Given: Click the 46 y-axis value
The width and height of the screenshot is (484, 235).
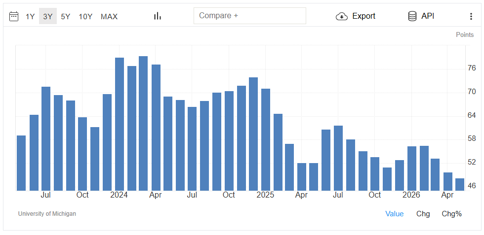Looking at the screenshot, I should pyautogui.click(x=471, y=186).
